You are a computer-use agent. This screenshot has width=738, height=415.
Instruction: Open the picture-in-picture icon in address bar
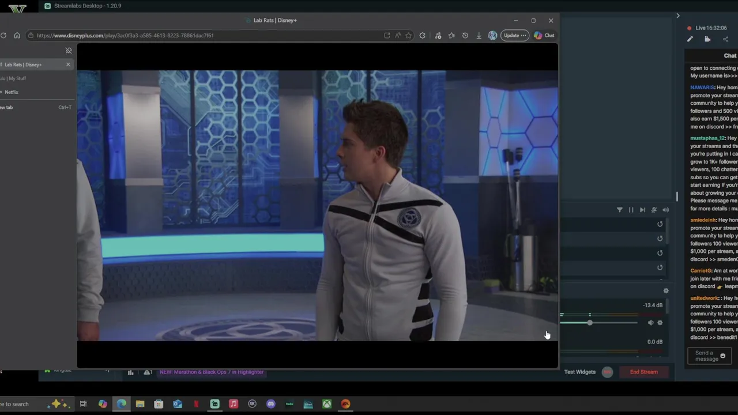coord(387,35)
